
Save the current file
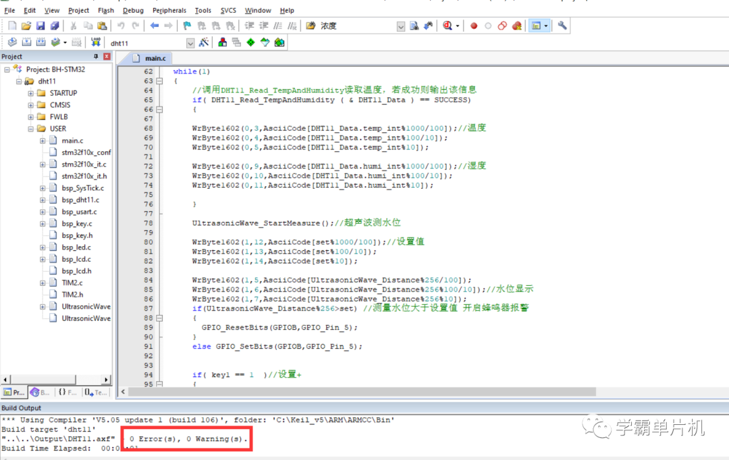click(x=40, y=26)
